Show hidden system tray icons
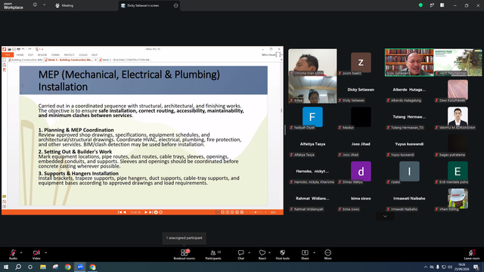This screenshot has width=484, height=272. pyautogui.click(x=426, y=267)
